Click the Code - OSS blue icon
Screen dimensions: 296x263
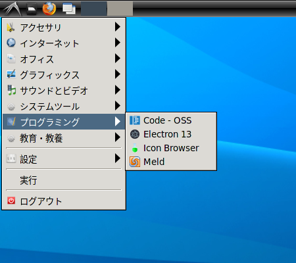135,120
